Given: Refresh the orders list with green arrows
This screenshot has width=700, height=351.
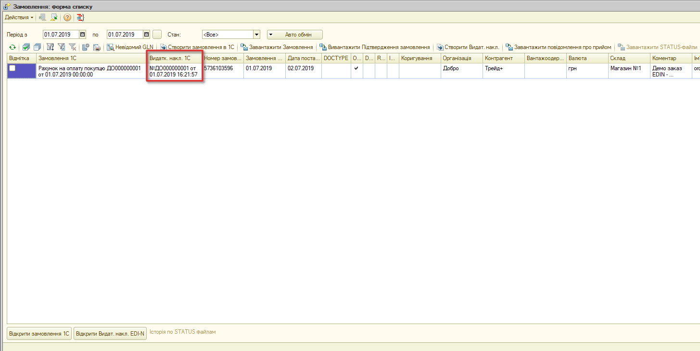Looking at the screenshot, I should [13, 47].
